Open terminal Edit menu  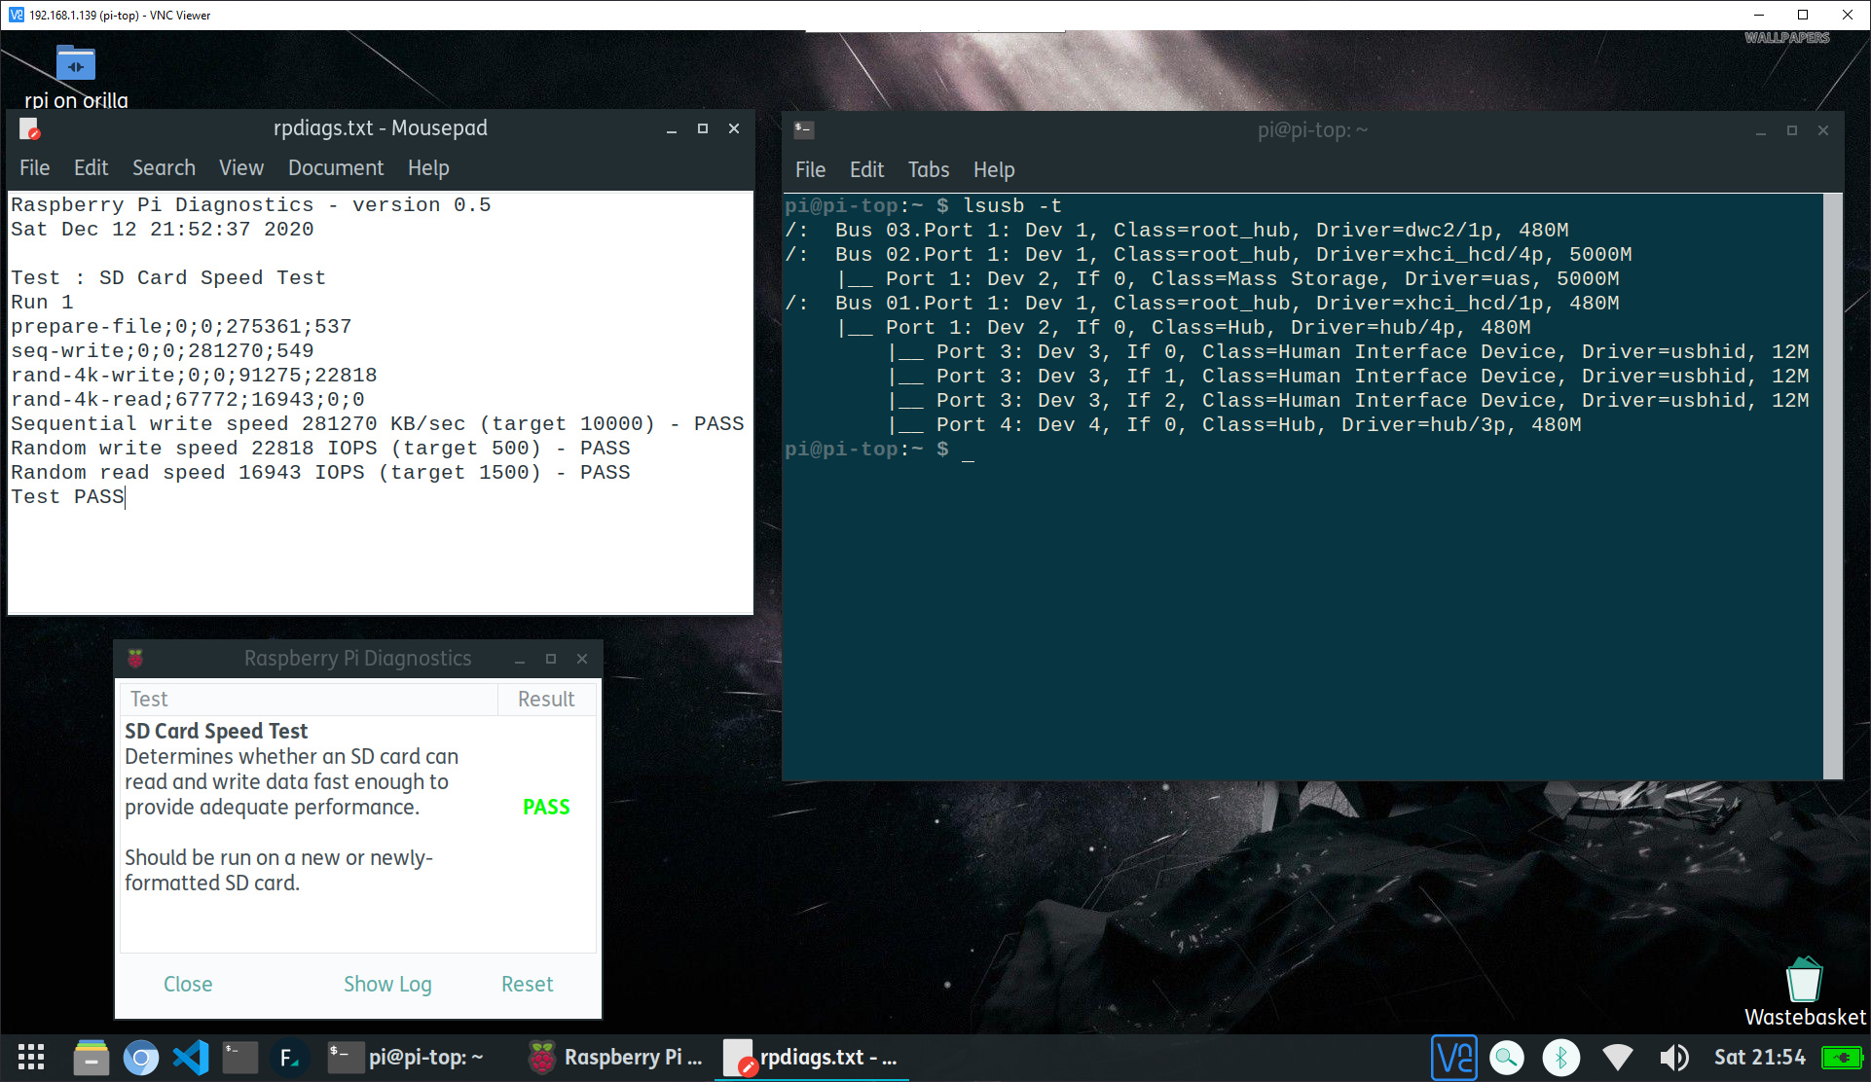pyautogui.click(x=866, y=170)
